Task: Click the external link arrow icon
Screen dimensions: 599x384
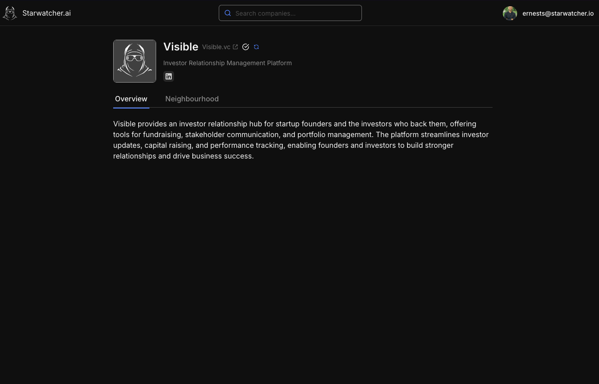Action: [x=235, y=47]
